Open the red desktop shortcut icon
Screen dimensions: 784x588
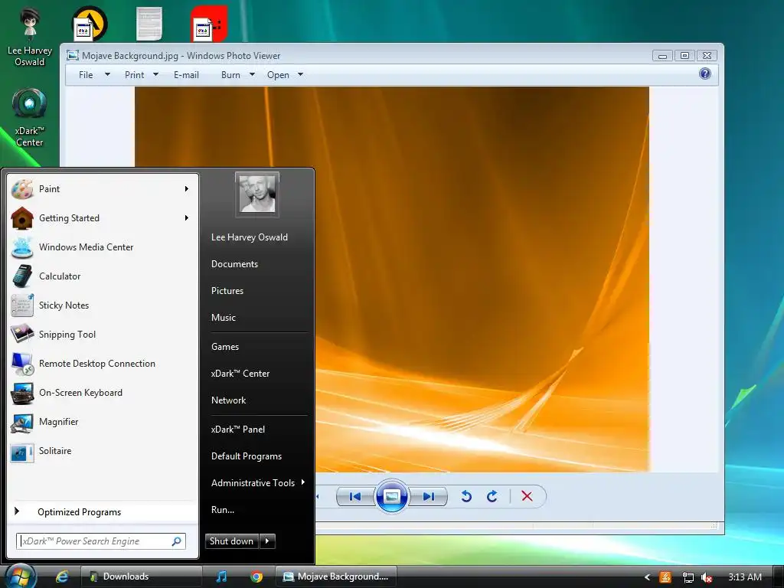point(210,24)
